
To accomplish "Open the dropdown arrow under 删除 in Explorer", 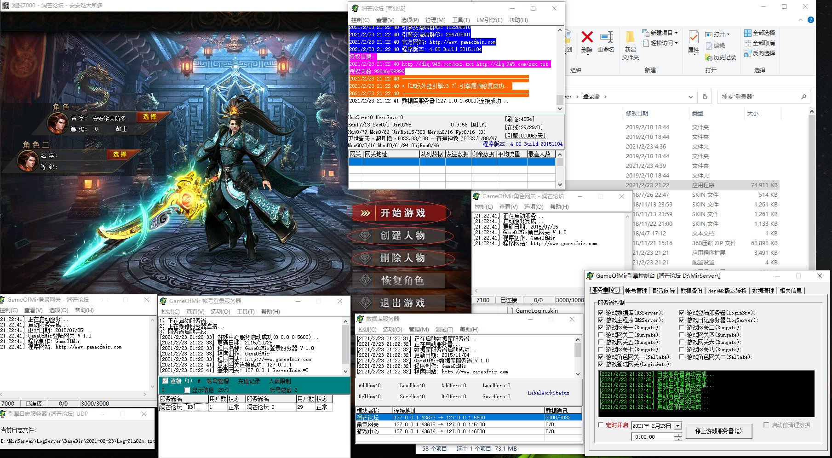I will pos(587,55).
